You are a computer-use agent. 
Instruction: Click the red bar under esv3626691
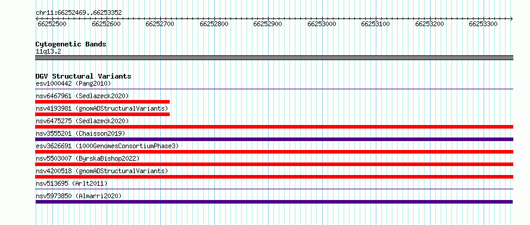[274, 152]
